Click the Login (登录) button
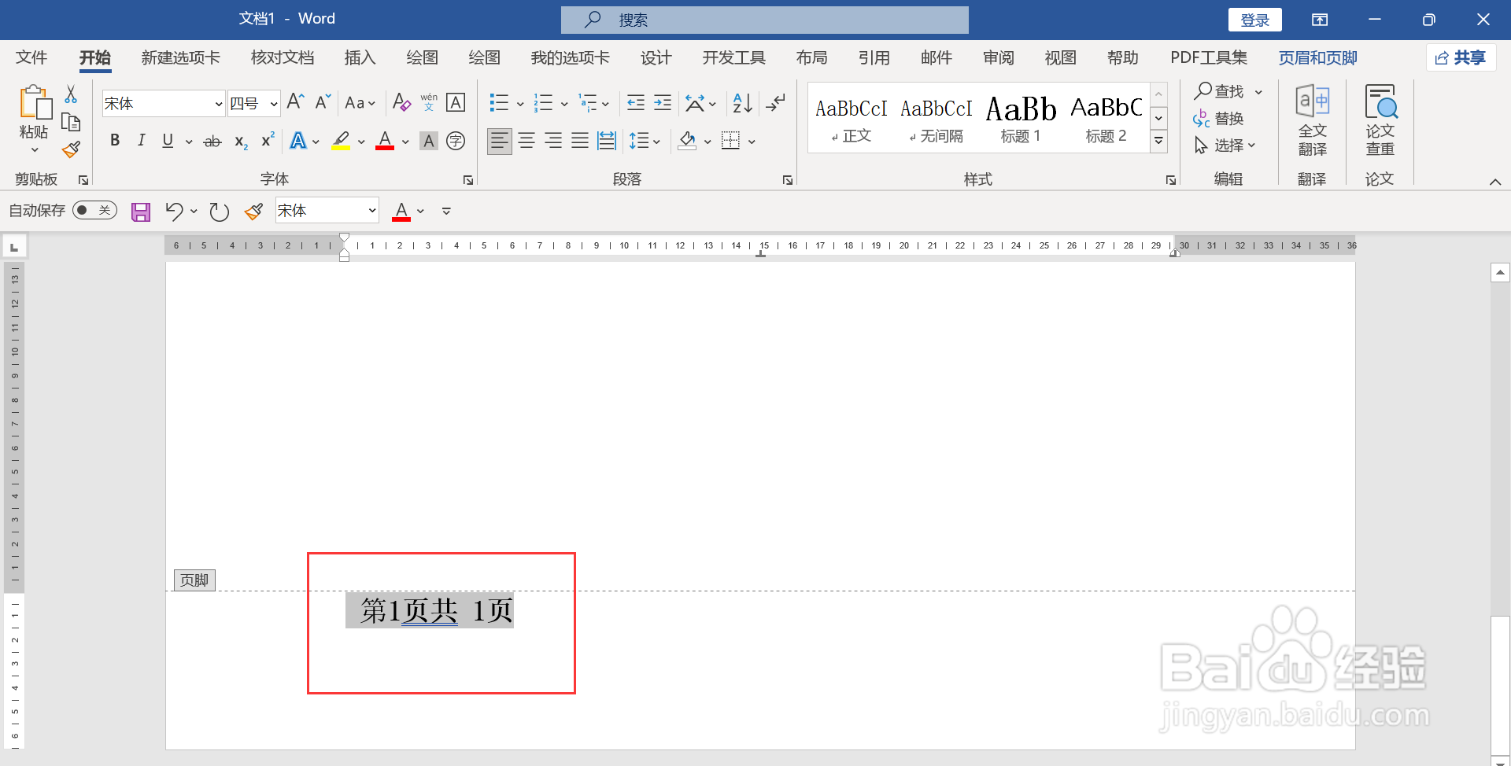The image size is (1511, 766). 1255,20
